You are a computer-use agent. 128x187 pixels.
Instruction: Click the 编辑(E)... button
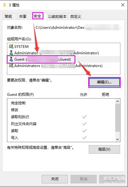[104, 82]
